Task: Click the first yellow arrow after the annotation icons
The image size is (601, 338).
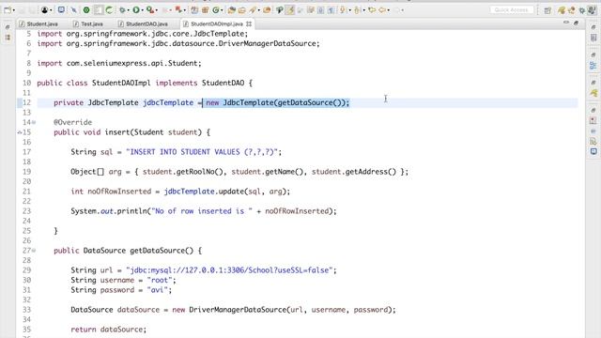Action: [x=372, y=10]
